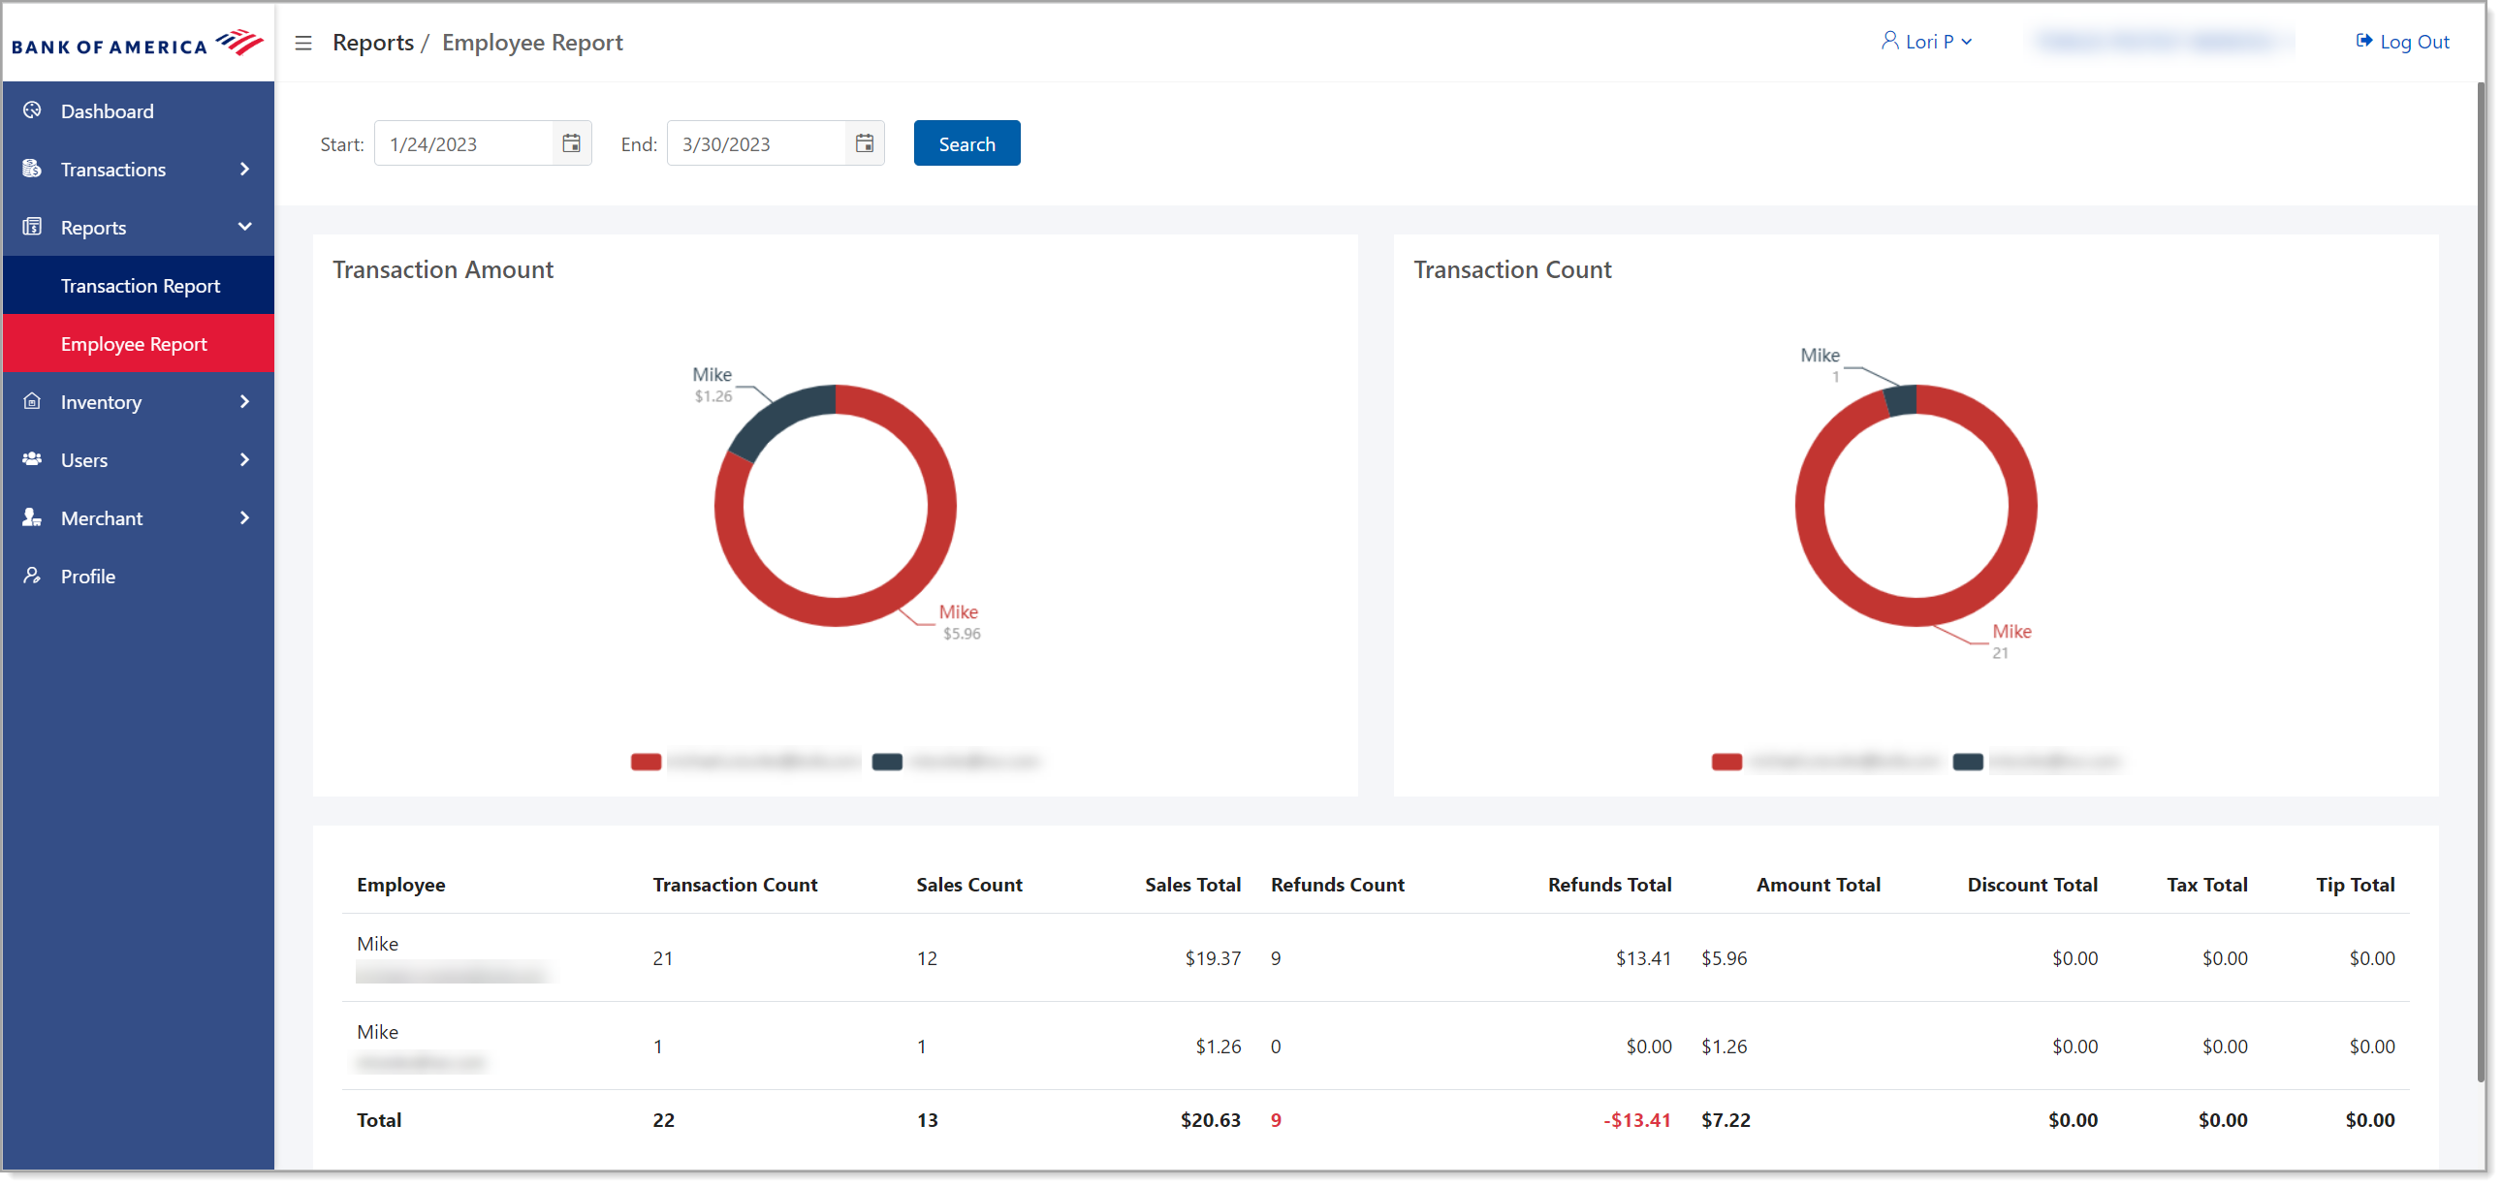The image size is (2502, 1187).
Task: Open the Dashboard page
Action: click(138, 110)
